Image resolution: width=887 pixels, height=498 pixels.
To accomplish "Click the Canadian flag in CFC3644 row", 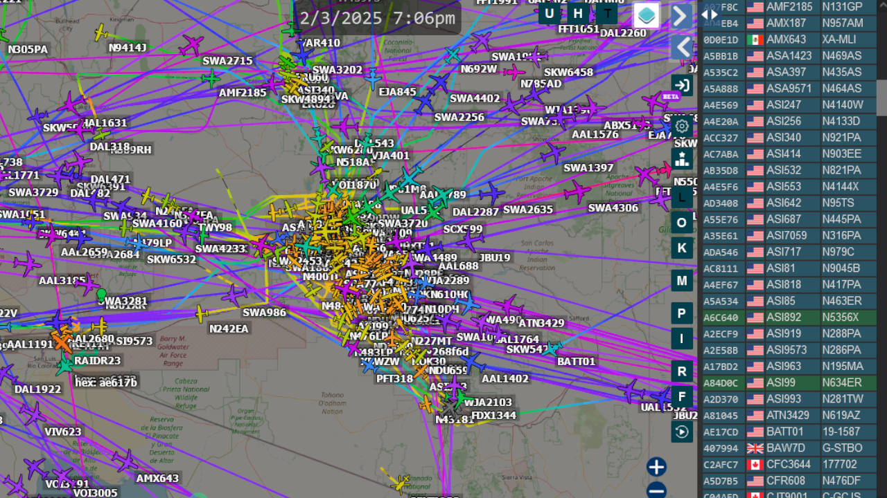I will pyautogui.click(x=755, y=465).
